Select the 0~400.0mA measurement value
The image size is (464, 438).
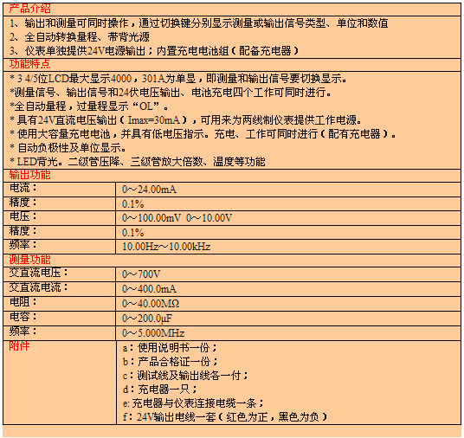coord(149,289)
